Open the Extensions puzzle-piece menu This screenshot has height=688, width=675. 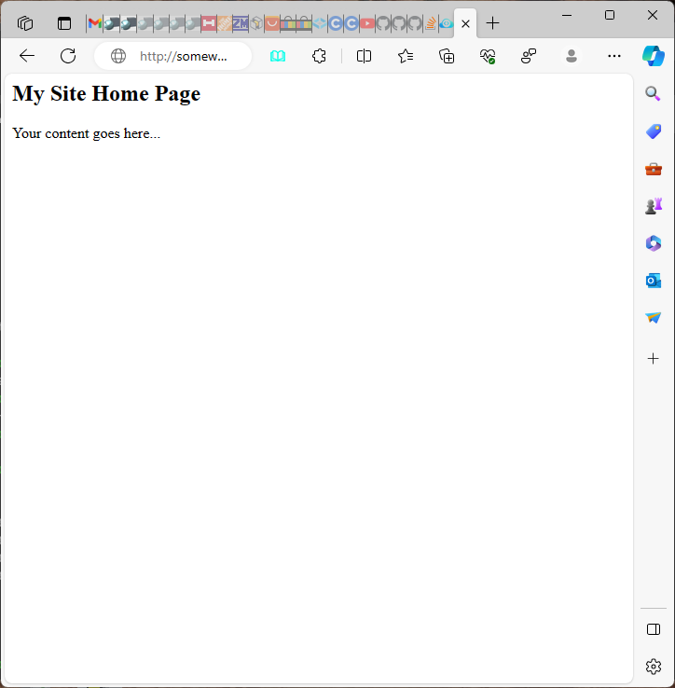click(319, 56)
